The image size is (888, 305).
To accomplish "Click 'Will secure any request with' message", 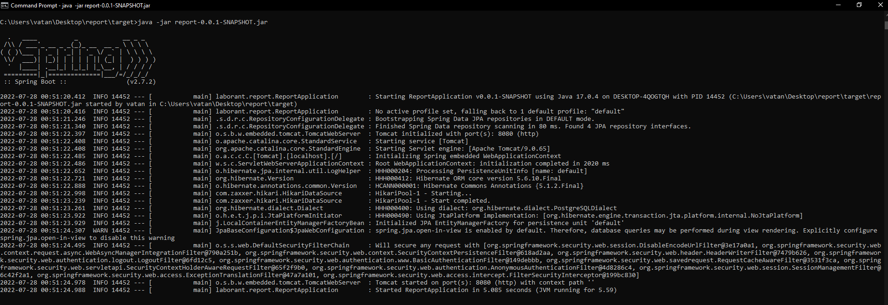I will coord(427,245).
